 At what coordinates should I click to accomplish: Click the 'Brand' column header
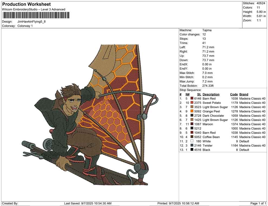click(244, 94)
